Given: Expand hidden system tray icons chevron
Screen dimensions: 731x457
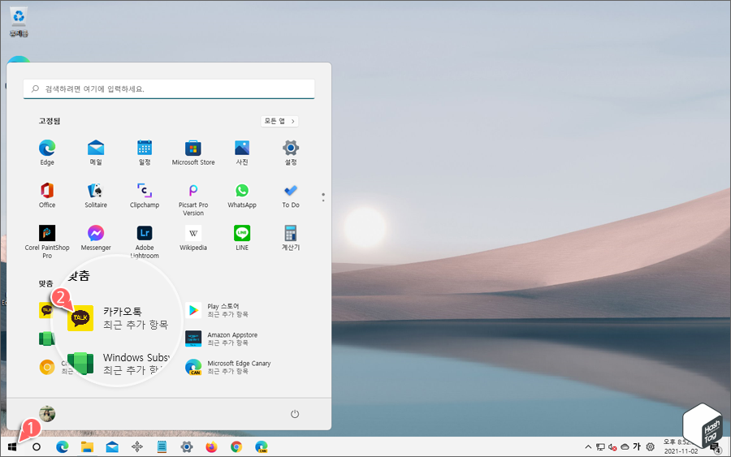Looking at the screenshot, I should tap(588, 447).
